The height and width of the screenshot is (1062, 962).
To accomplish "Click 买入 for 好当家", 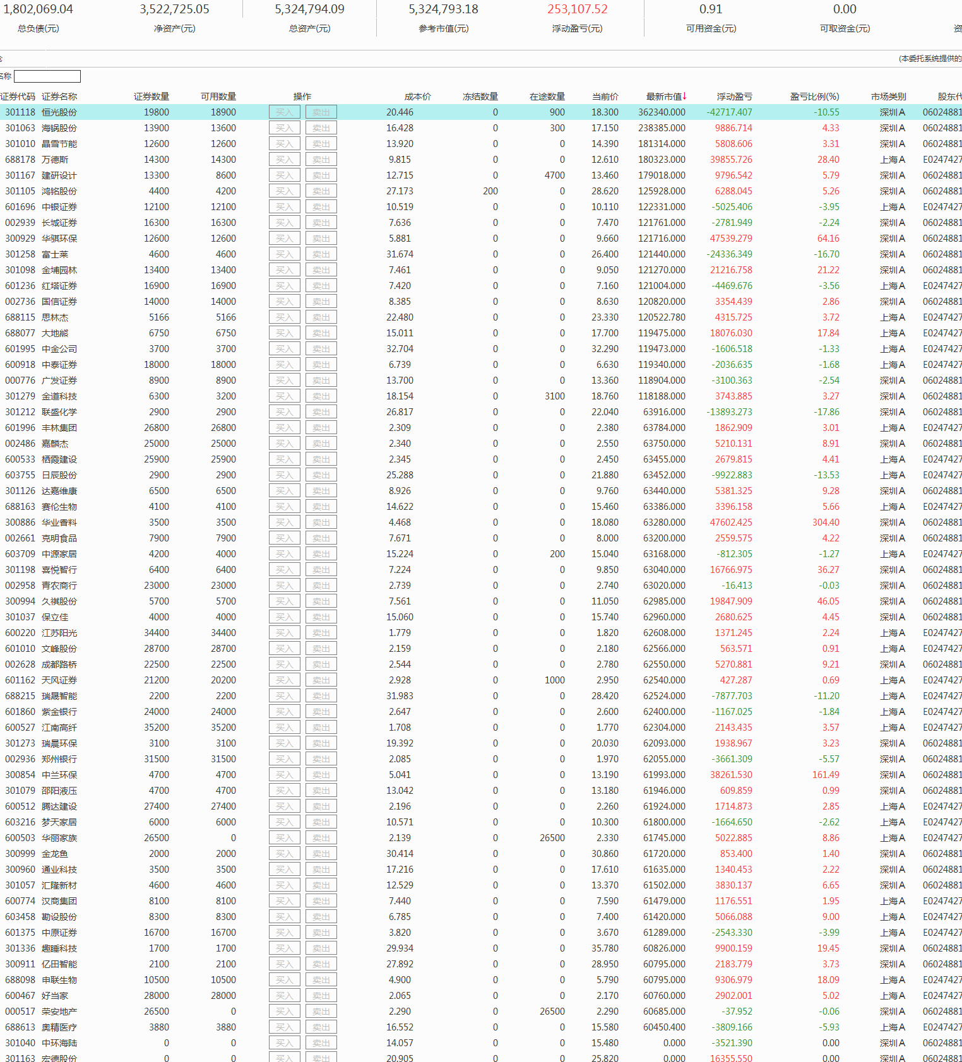I will coord(285,996).
